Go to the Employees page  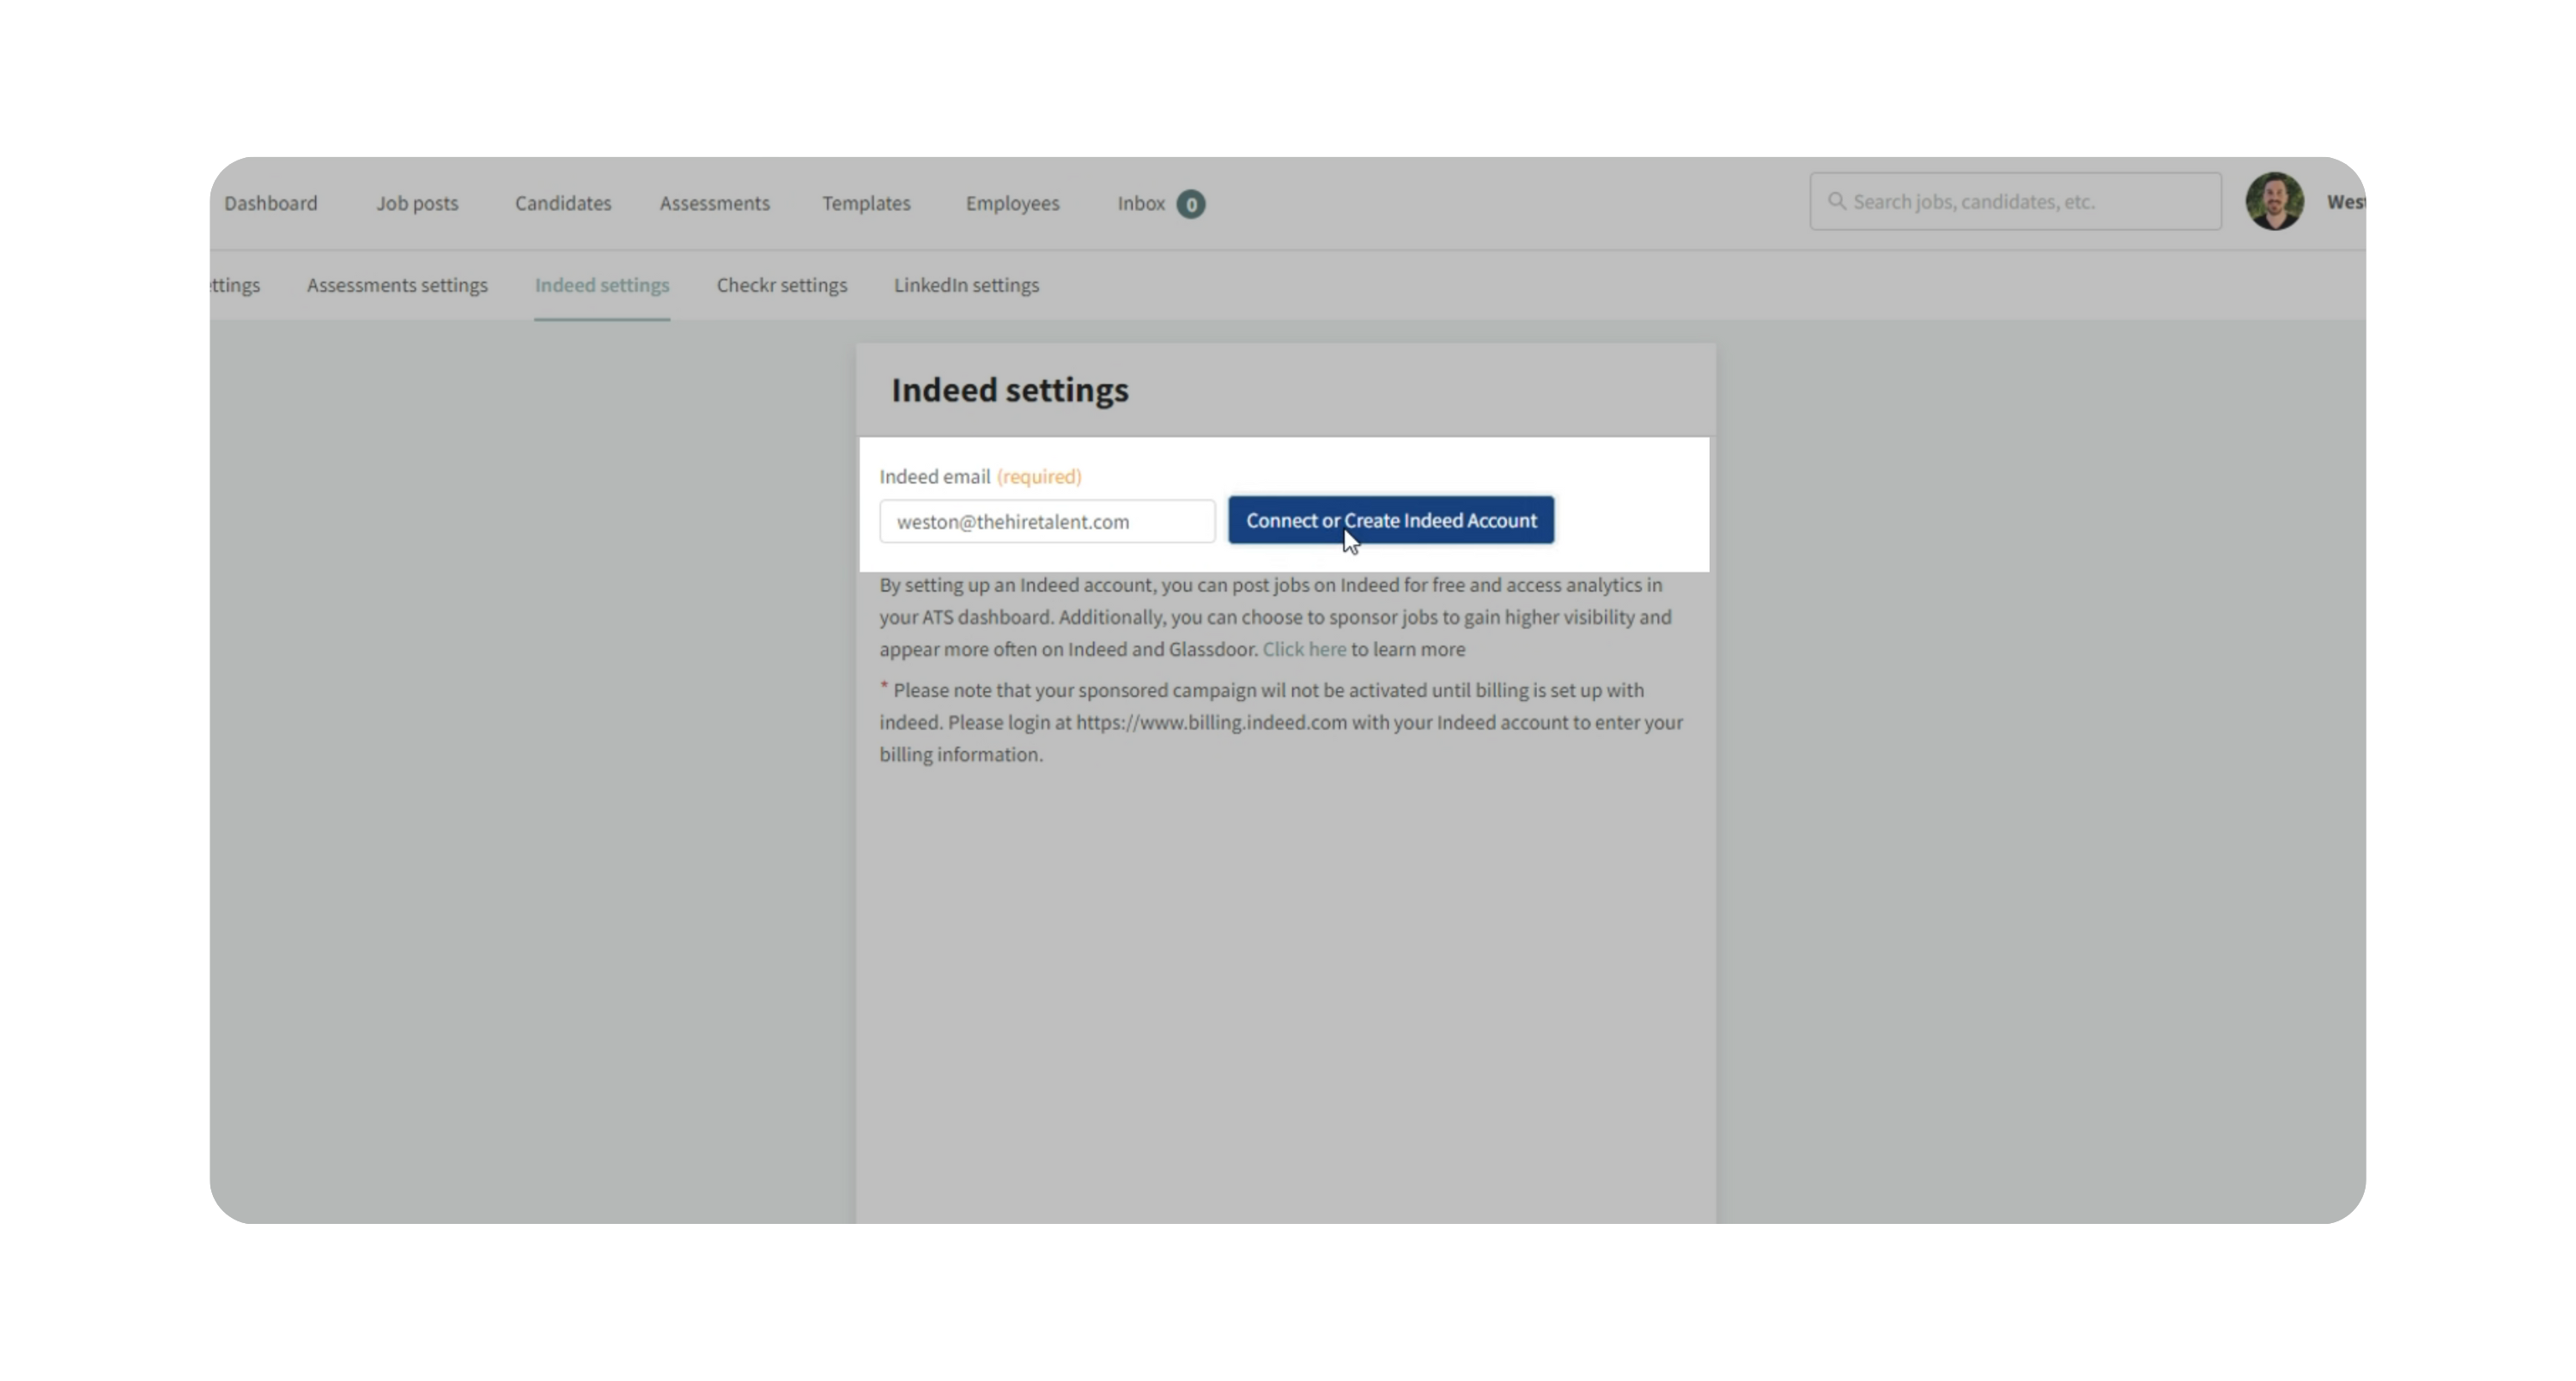[1012, 203]
